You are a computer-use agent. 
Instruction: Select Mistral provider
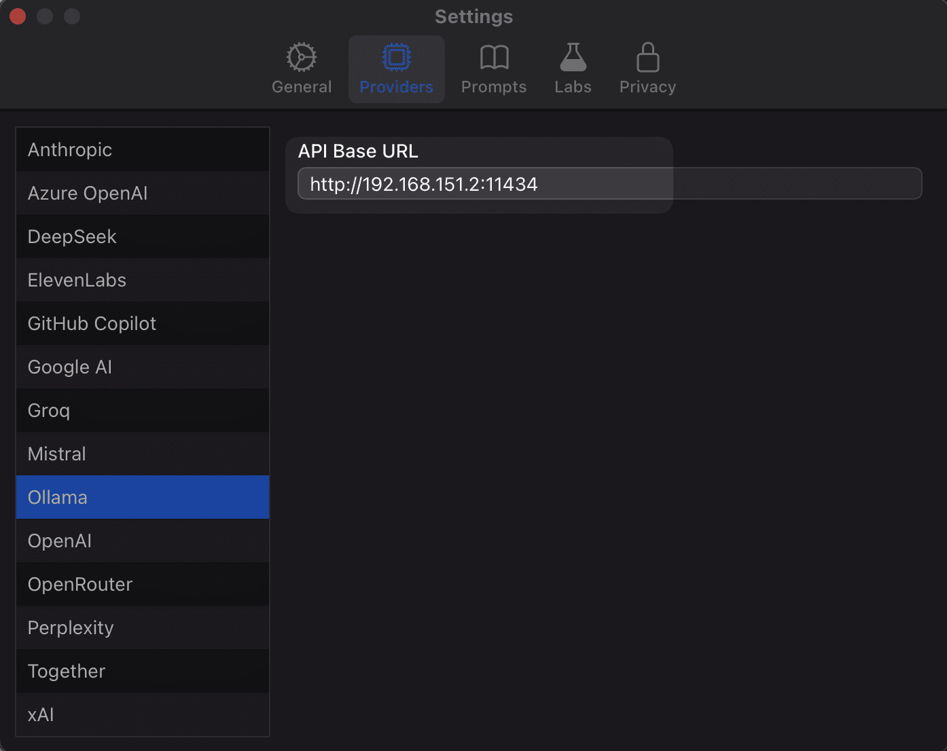point(143,454)
